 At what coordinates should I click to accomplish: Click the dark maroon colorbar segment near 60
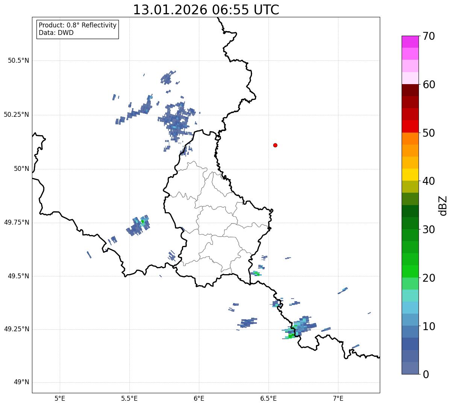pos(410,90)
